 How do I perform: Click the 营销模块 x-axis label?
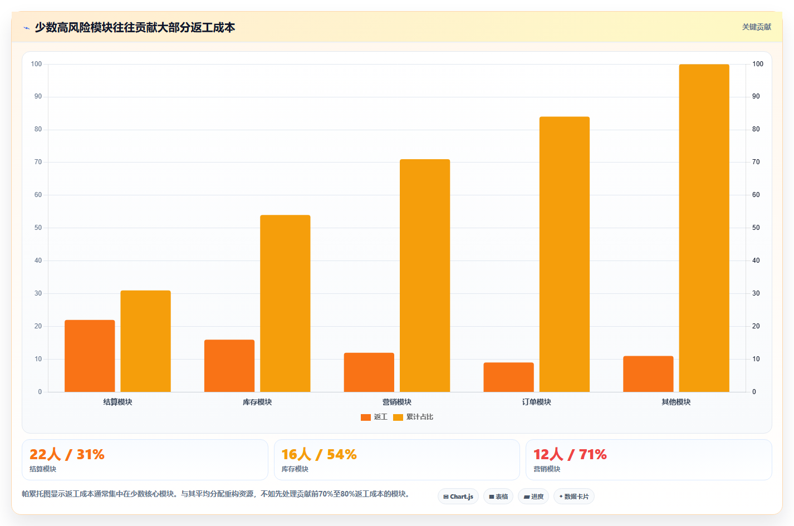point(397,402)
